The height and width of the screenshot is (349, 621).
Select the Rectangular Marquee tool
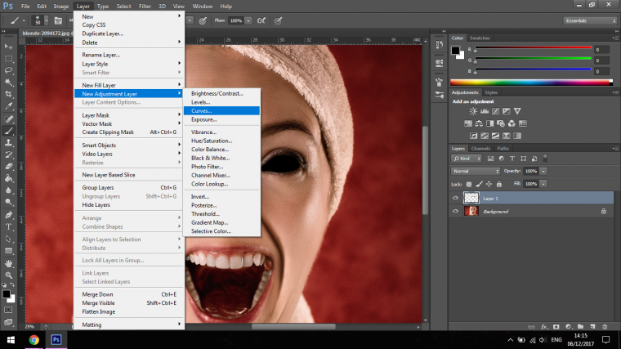pos(8,58)
